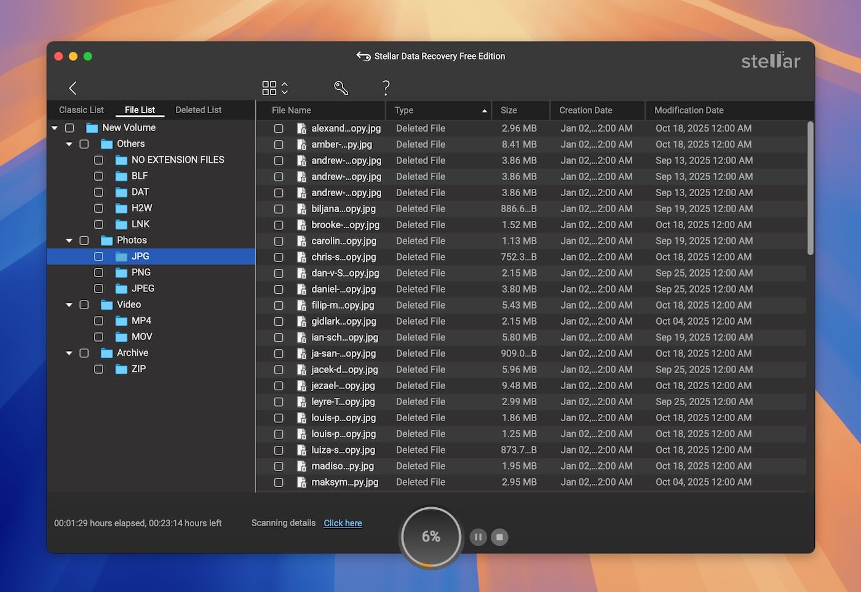
Task: Sort by Type column header
Action: tap(440, 111)
